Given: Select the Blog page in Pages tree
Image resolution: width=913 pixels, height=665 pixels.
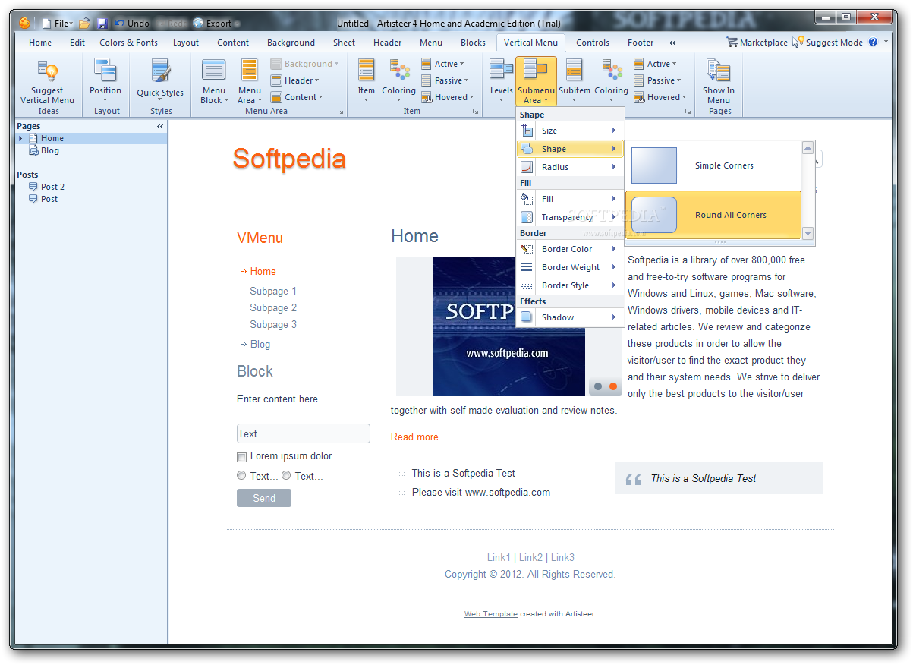Looking at the screenshot, I should 49,150.
